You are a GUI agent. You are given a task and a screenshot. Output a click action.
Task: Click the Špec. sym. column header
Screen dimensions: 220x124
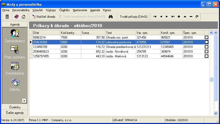click(x=193, y=33)
